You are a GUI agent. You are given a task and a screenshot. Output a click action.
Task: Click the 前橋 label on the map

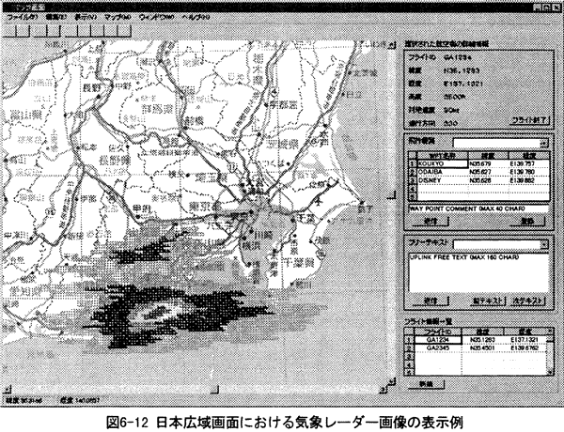(194, 120)
